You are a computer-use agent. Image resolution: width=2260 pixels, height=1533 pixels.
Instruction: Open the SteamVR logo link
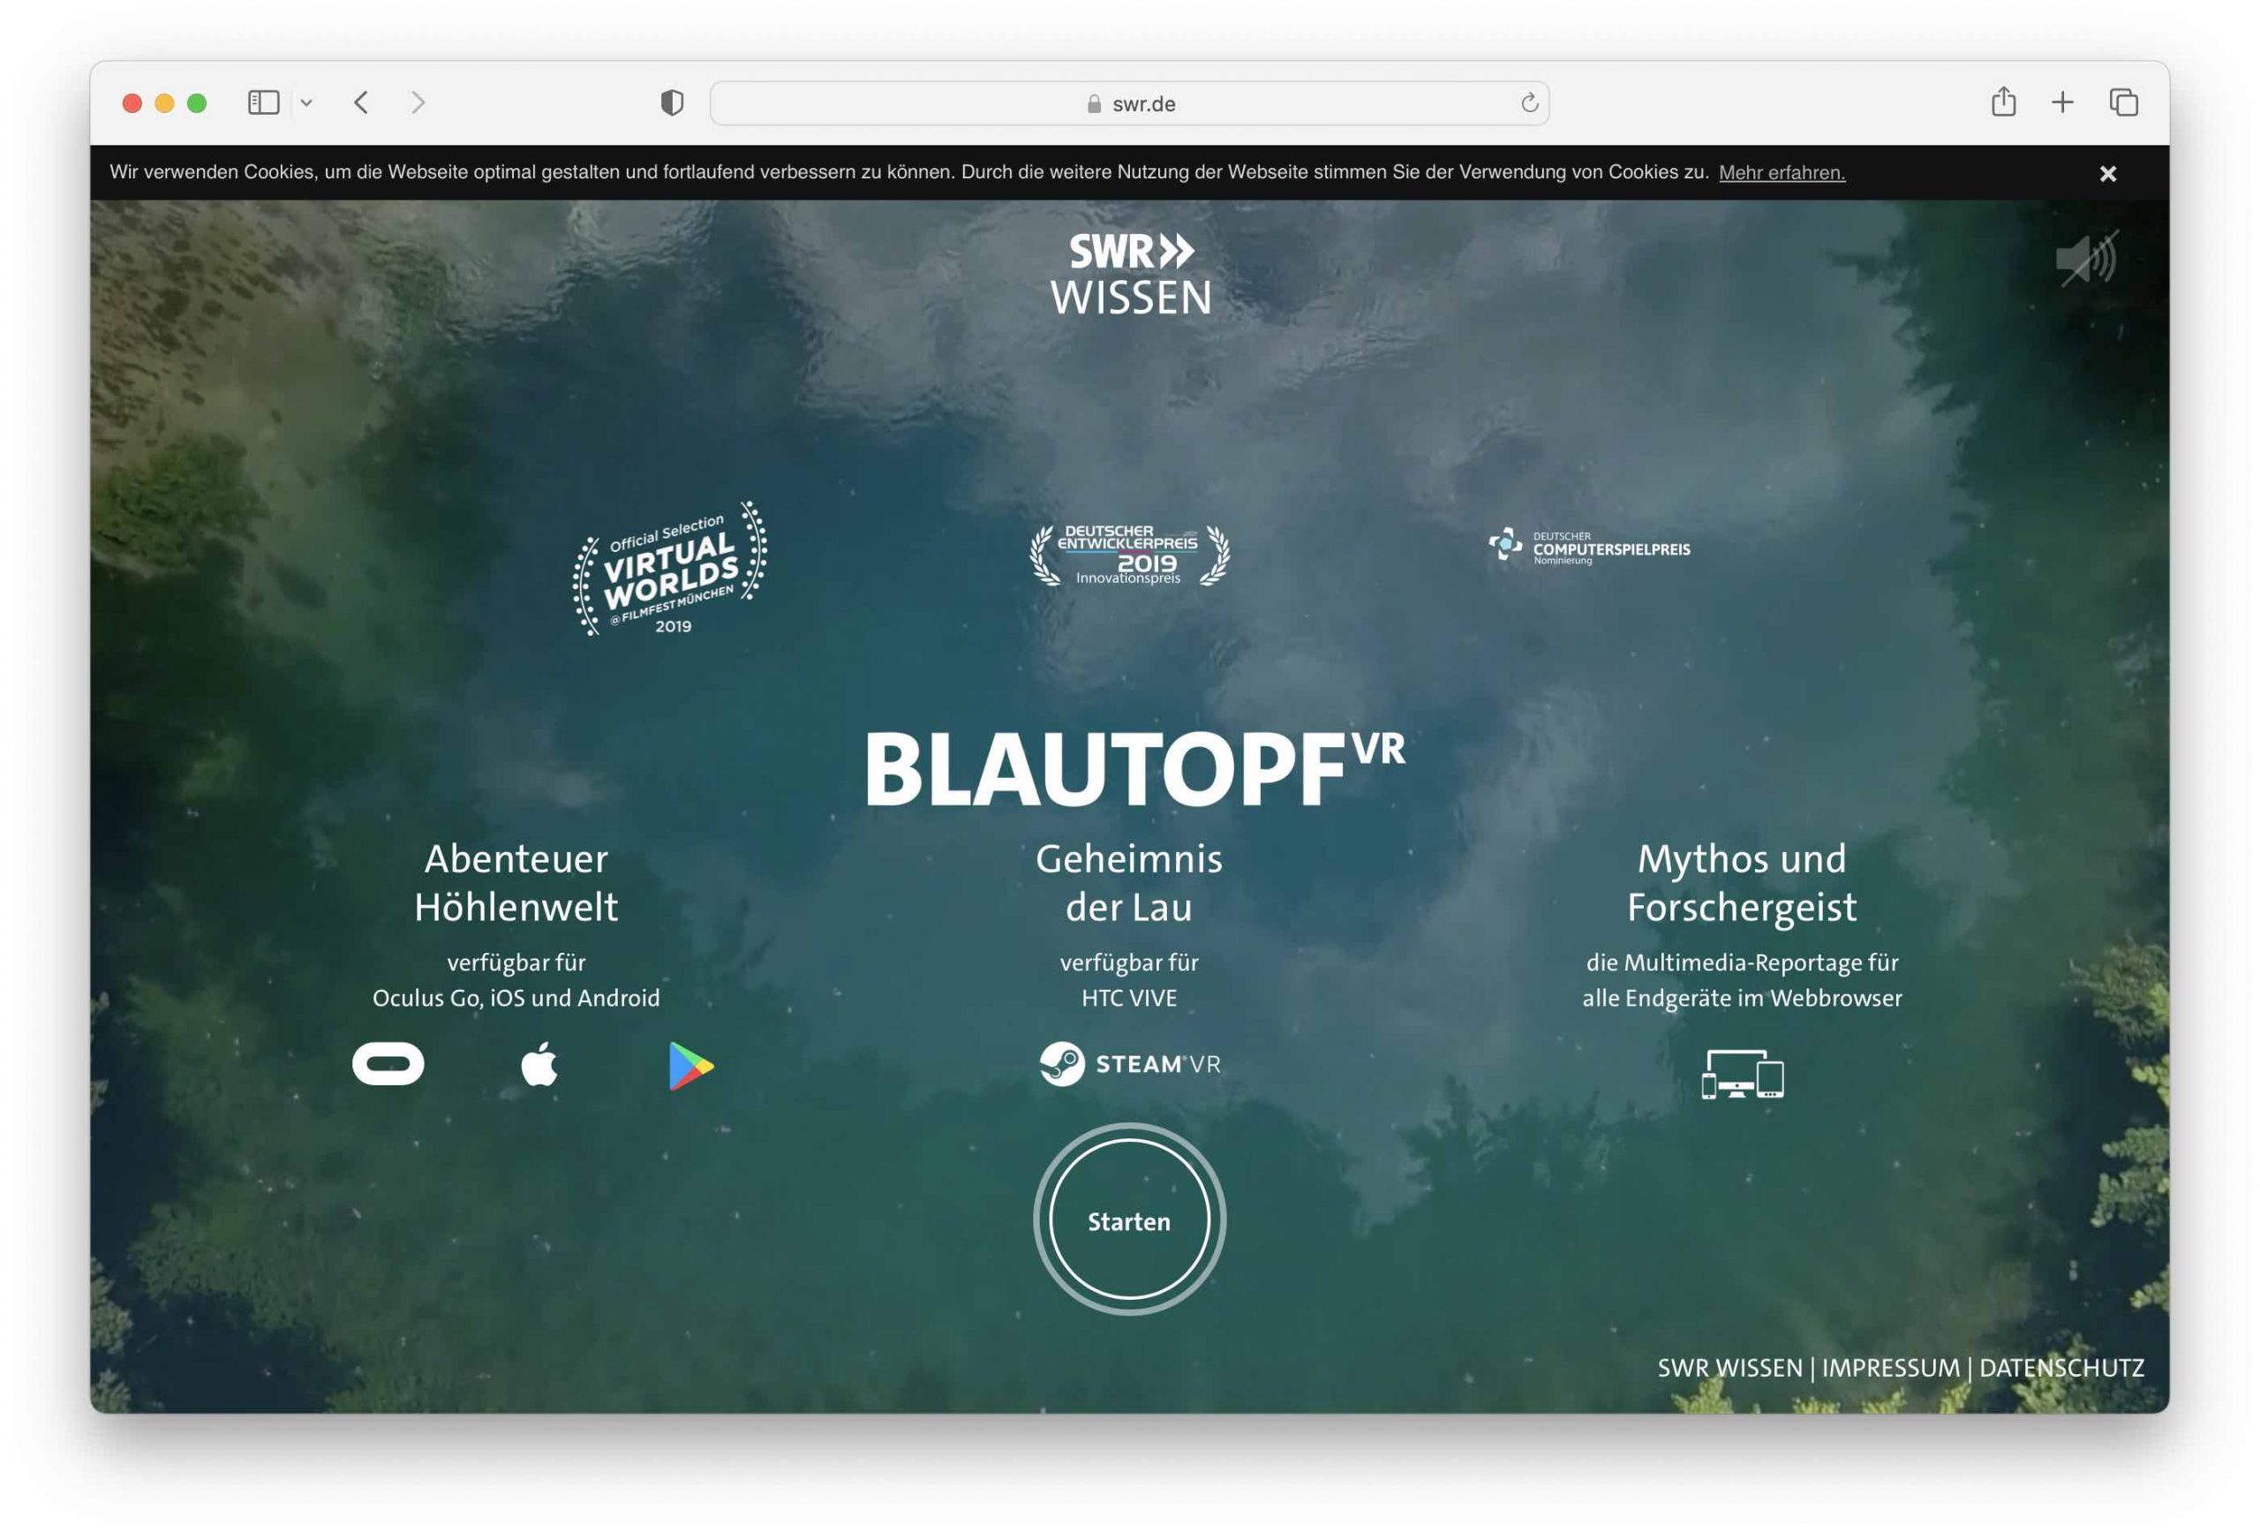coord(1129,1063)
